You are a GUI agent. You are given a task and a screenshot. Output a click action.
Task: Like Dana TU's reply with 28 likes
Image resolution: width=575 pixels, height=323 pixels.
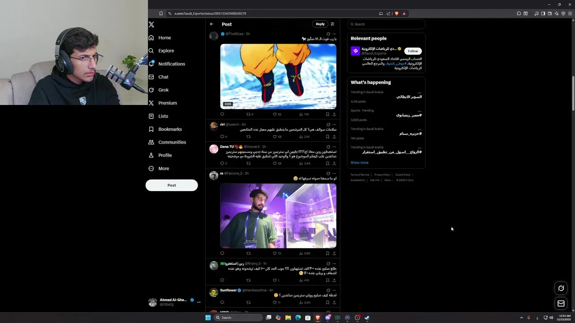[x=277, y=163]
